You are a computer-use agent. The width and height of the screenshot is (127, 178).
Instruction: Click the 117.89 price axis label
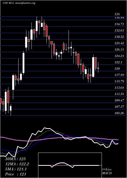click(x=119, y=75)
